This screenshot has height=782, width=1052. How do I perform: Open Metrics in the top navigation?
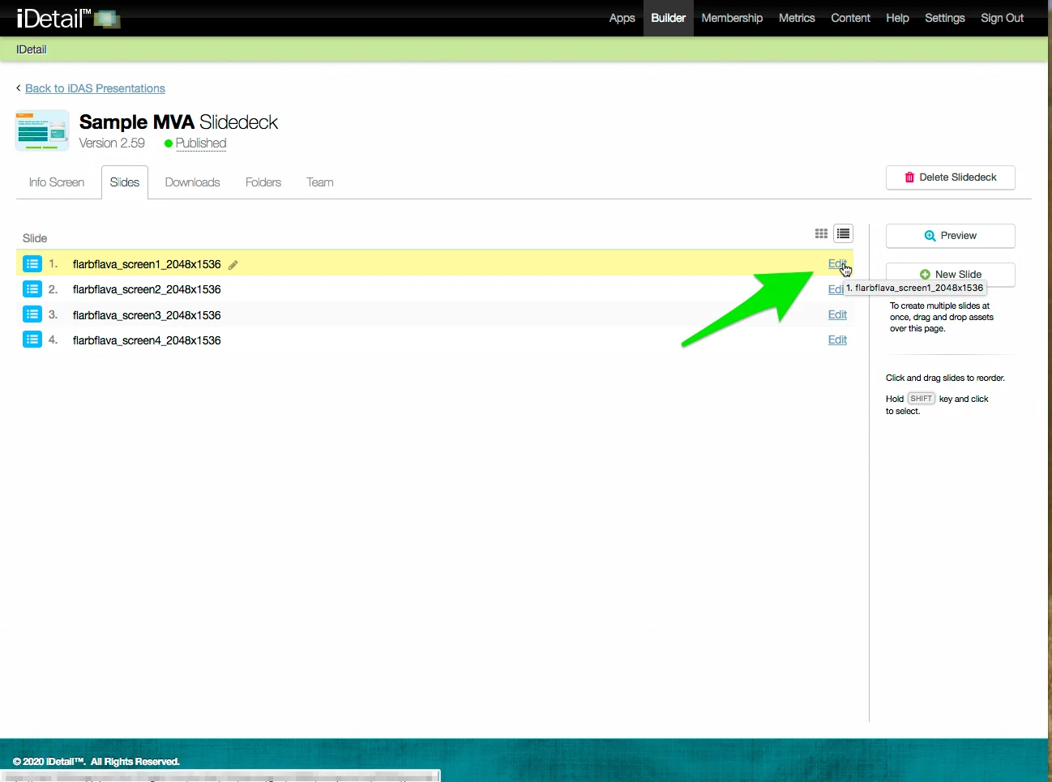click(797, 18)
